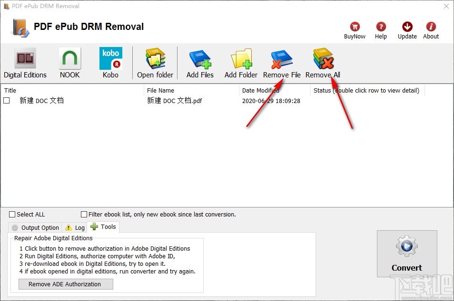The width and height of the screenshot is (454, 301).
Task: Sort list by File Name column
Action: pyautogui.click(x=191, y=90)
